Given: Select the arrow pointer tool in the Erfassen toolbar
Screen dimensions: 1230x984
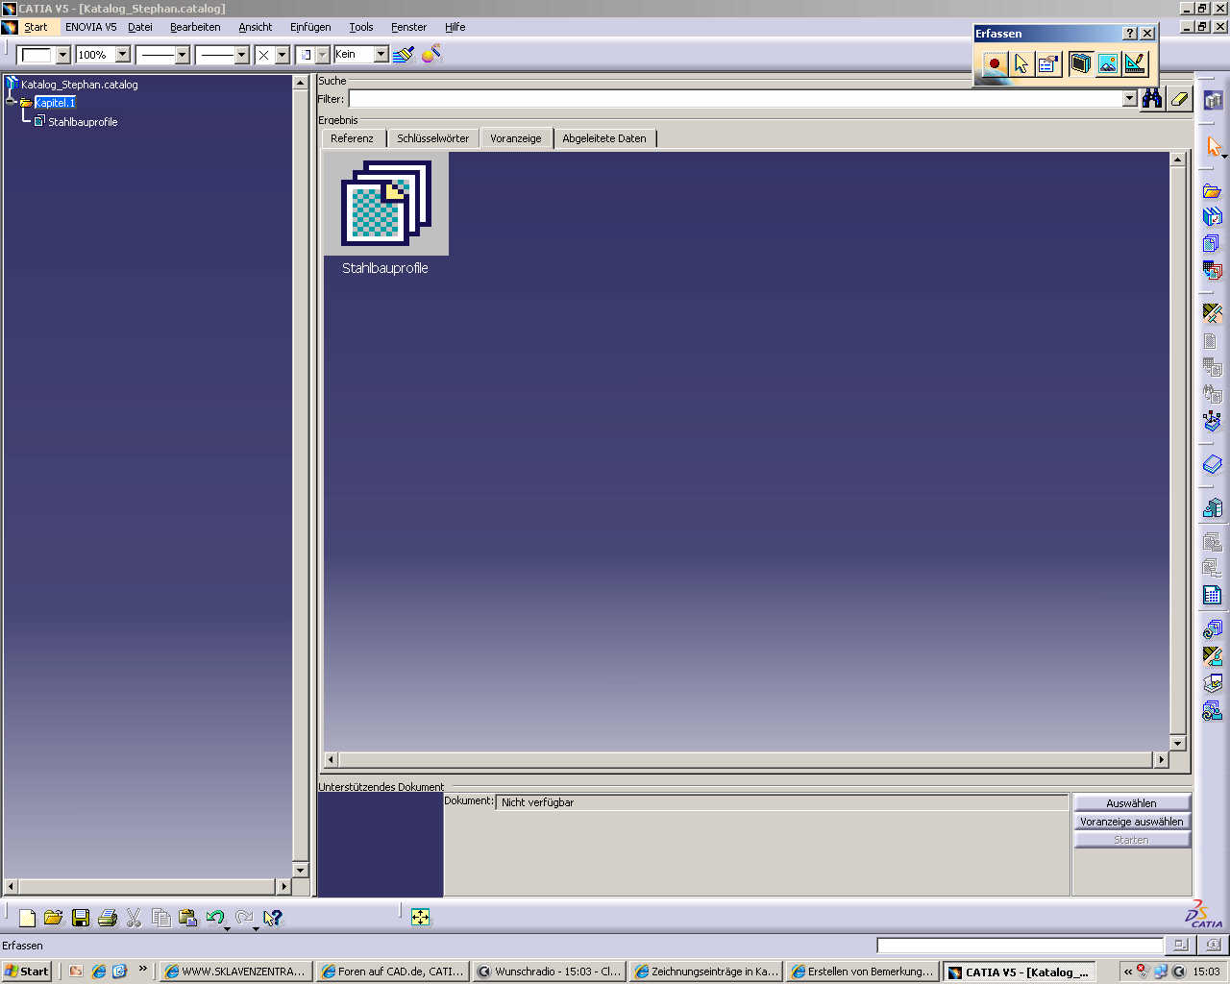Looking at the screenshot, I should (x=1021, y=64).
